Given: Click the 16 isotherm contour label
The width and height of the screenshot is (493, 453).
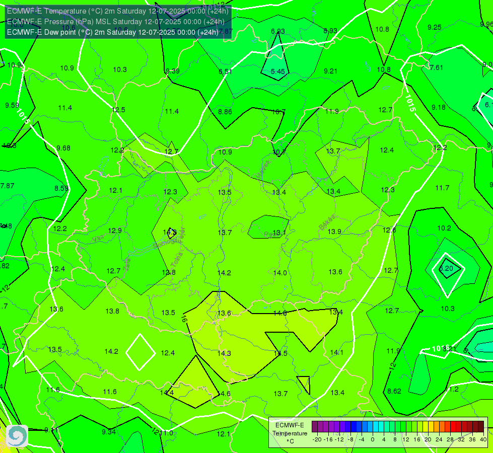Looking at the screenshot, I should pos(184,319).
